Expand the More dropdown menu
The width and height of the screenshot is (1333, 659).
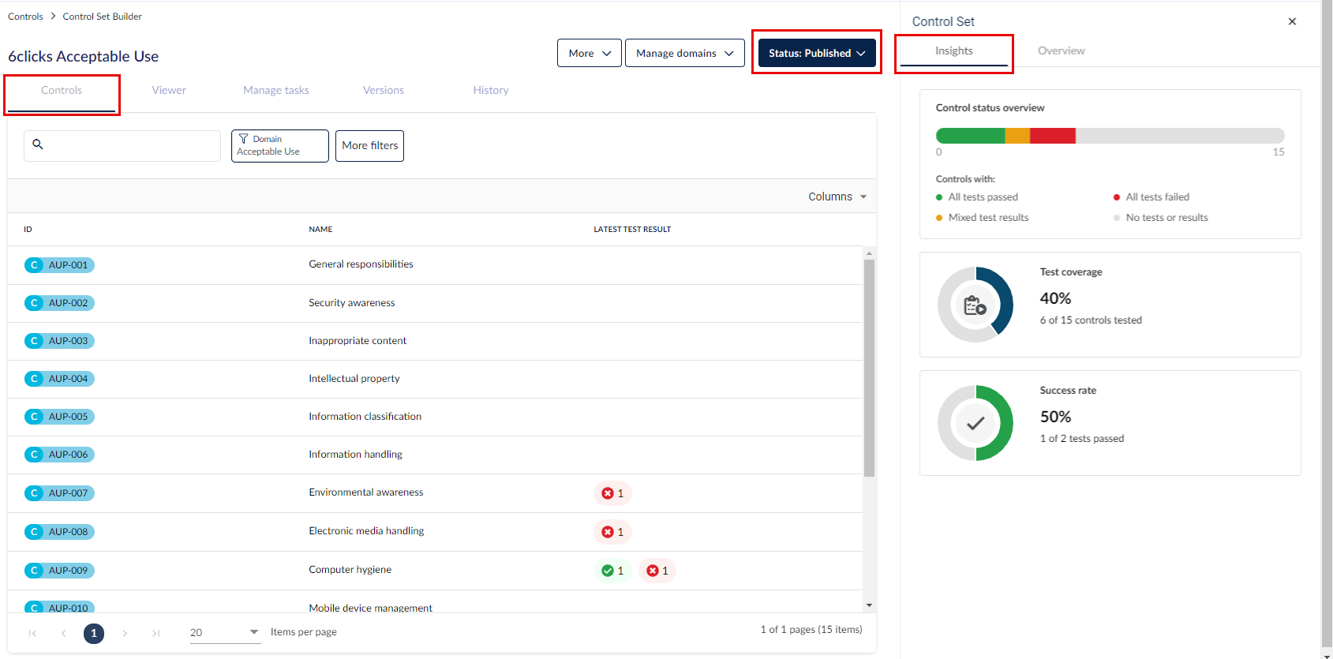click(589, 53)
